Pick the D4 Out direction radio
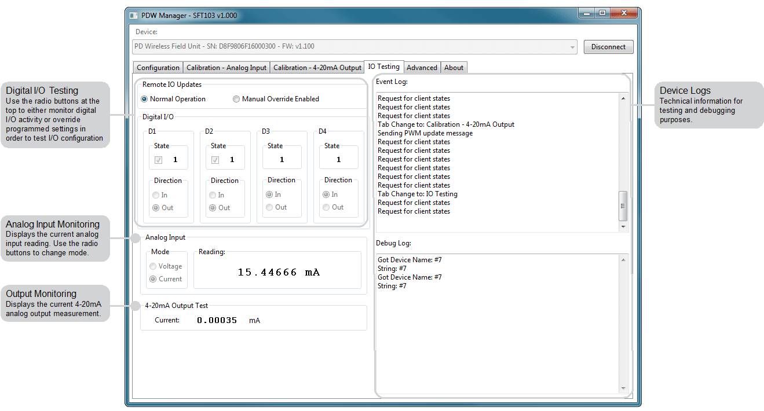764x411 pixels. click(333, 207)
